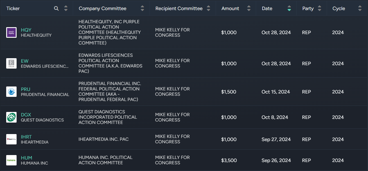This screenshot has height=171, width=368.
Task: Click the Humana logo icon
Action: (12, 160)
